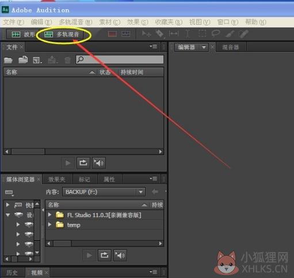Switch to Multitrack (多轨混音) view
This screenshot has height=278, width=294.
62,35
